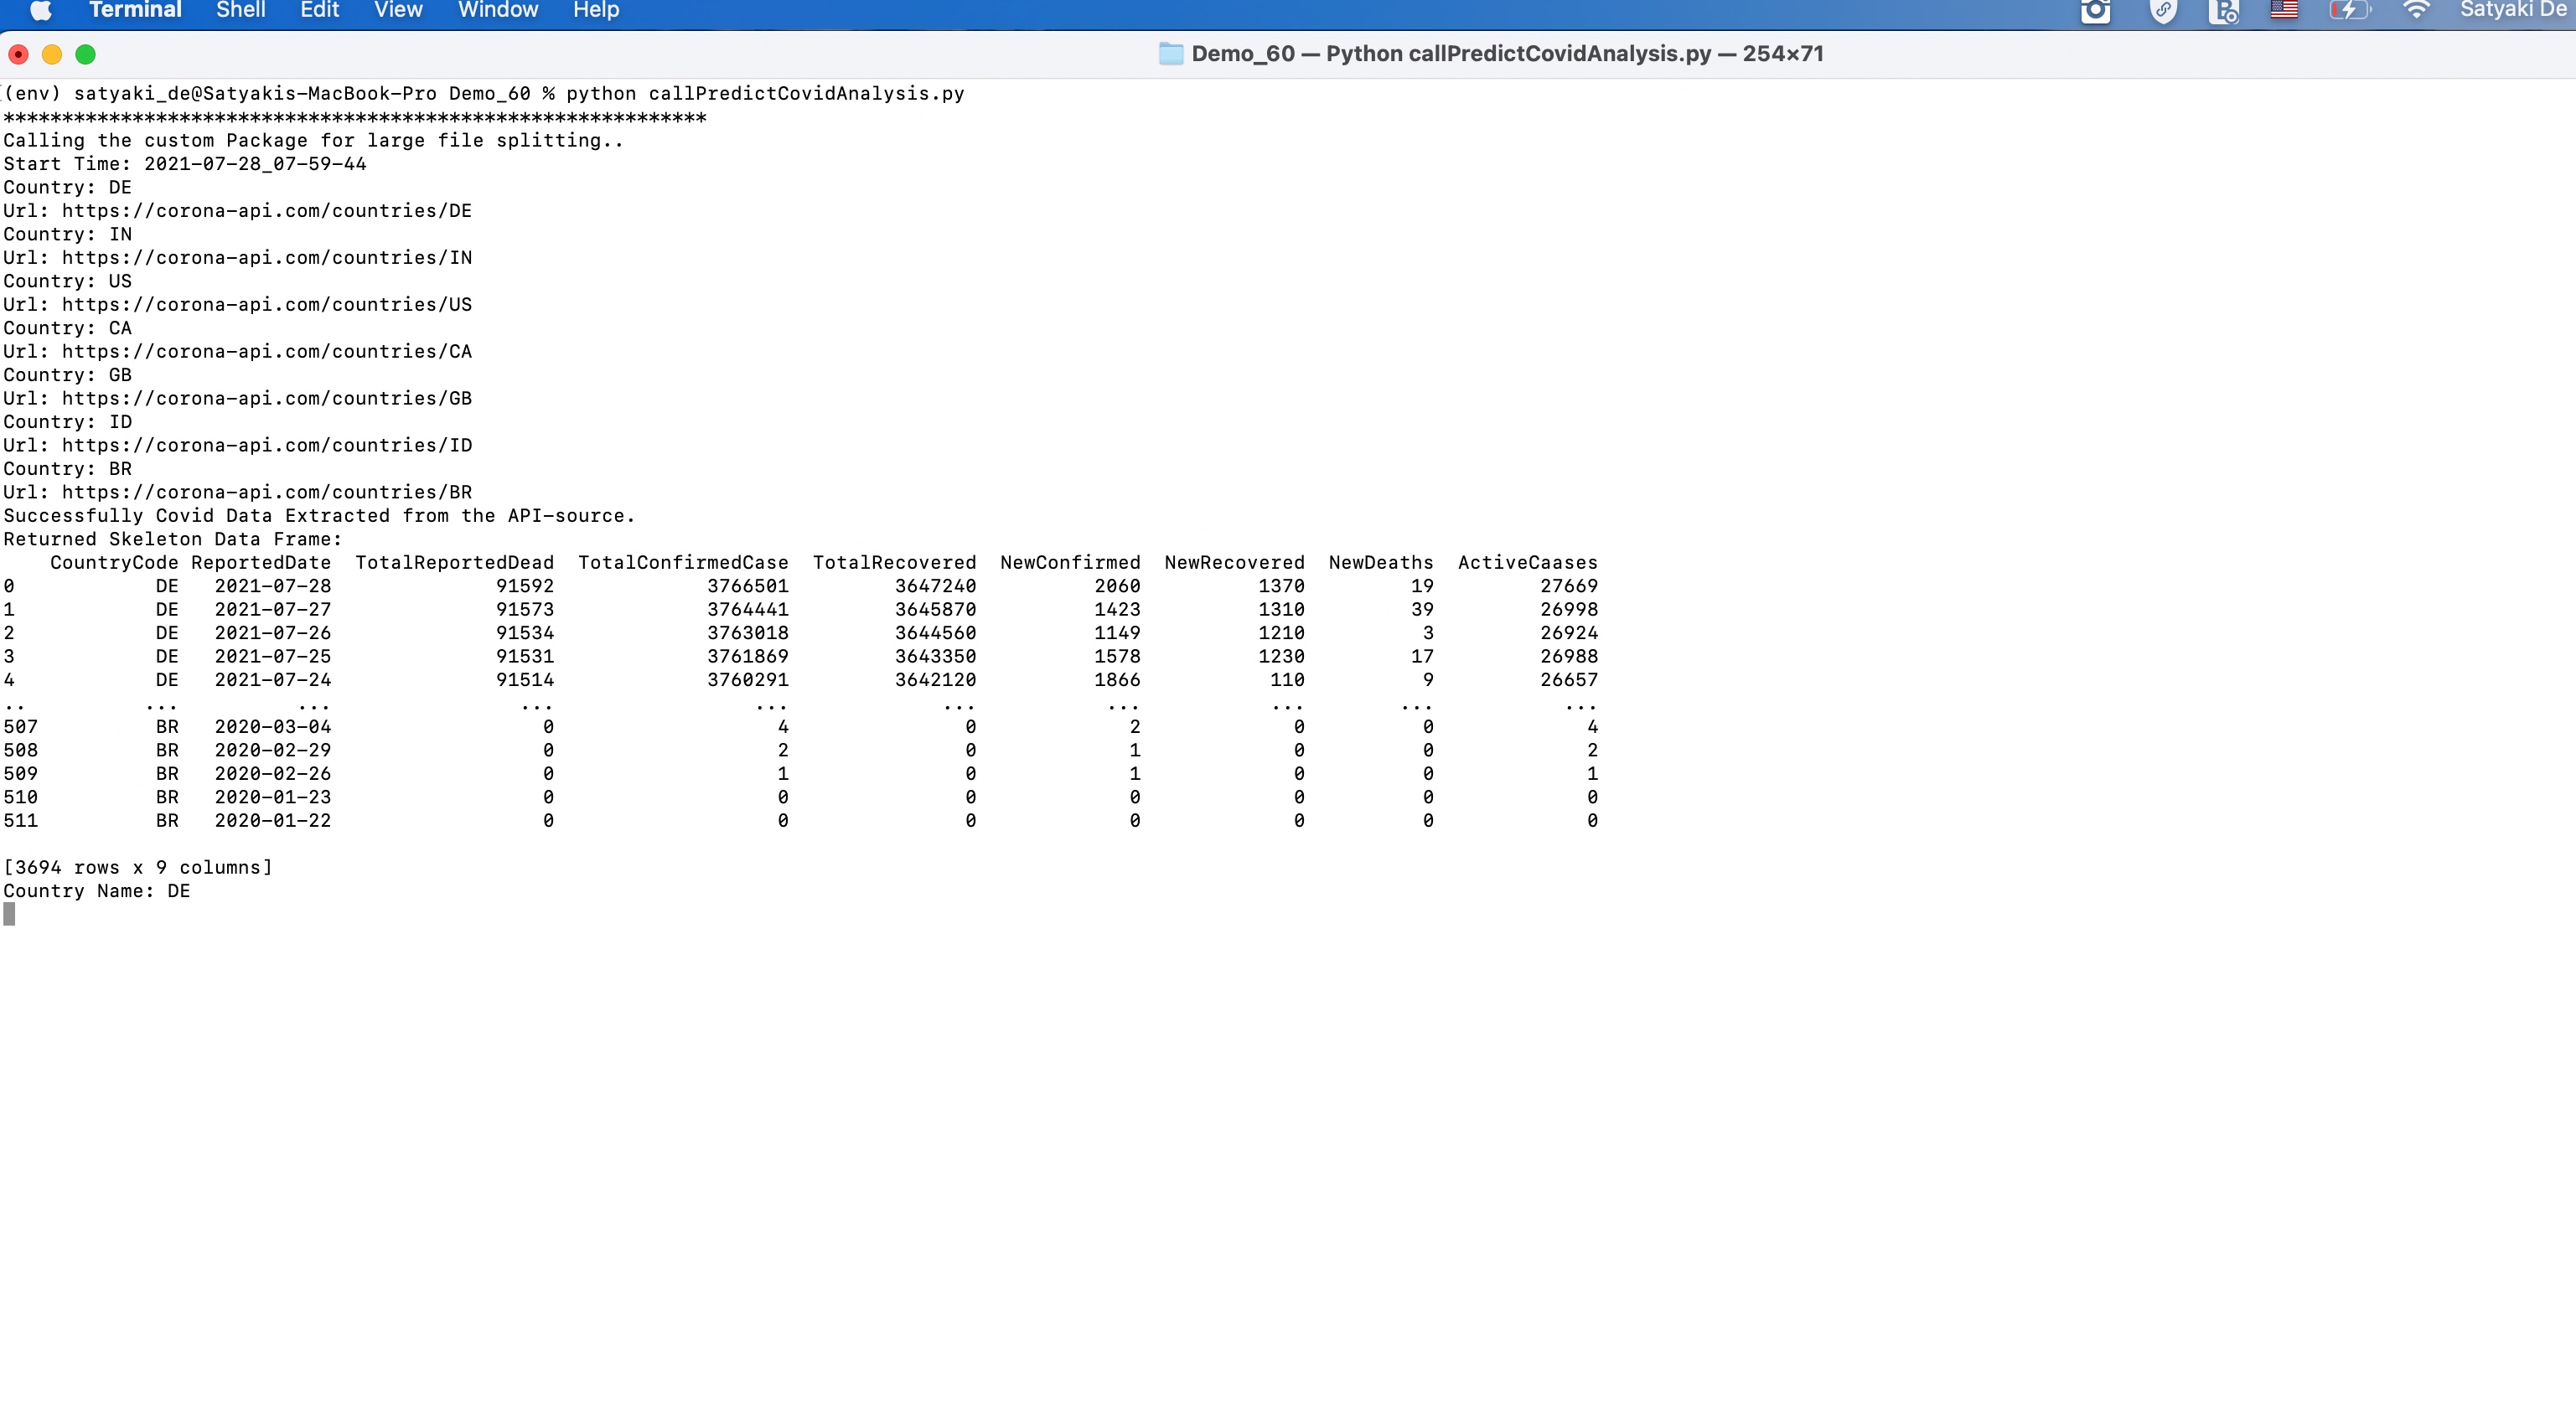The height and width of the screenshot is (1424, 2576).
Task: Click the terminal cursor block below Country Name
Action: click(x=9, y=915)
